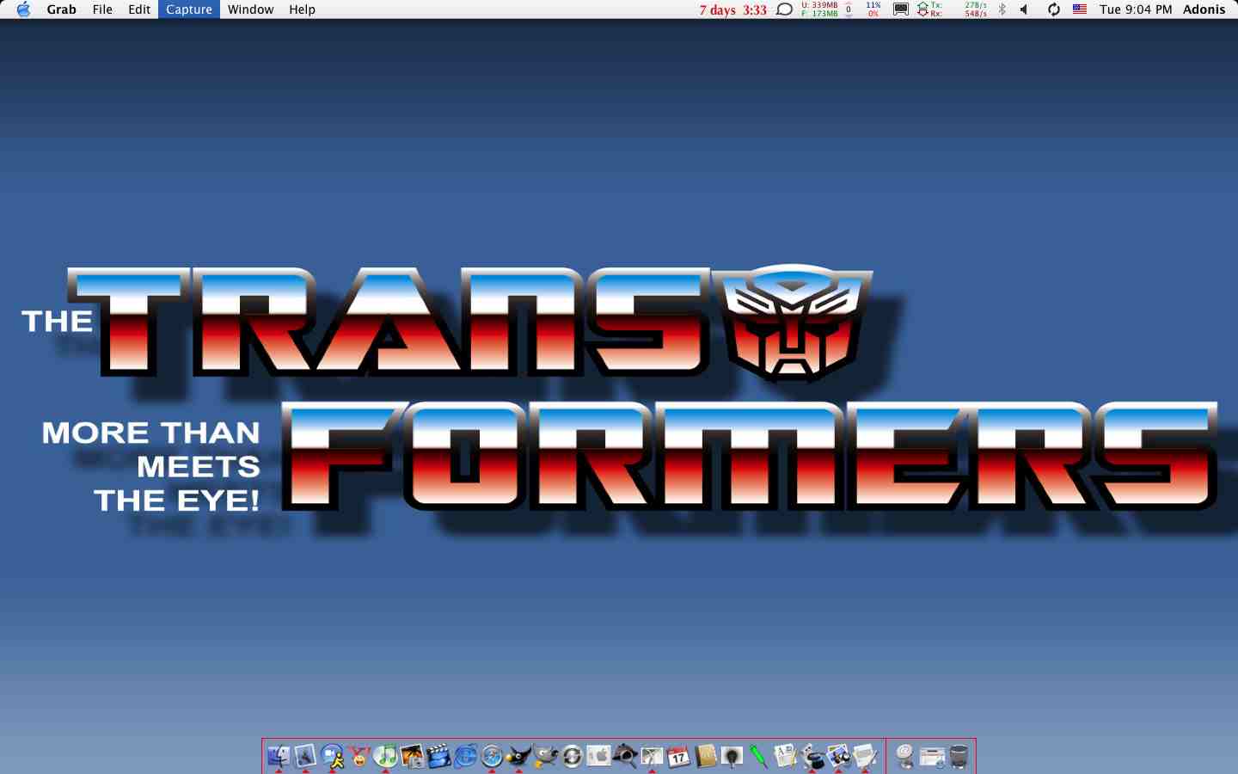Screen dimensions: 1238x774
Task: Open the Finder icon in the Dock
Action: tap(279, 756)
